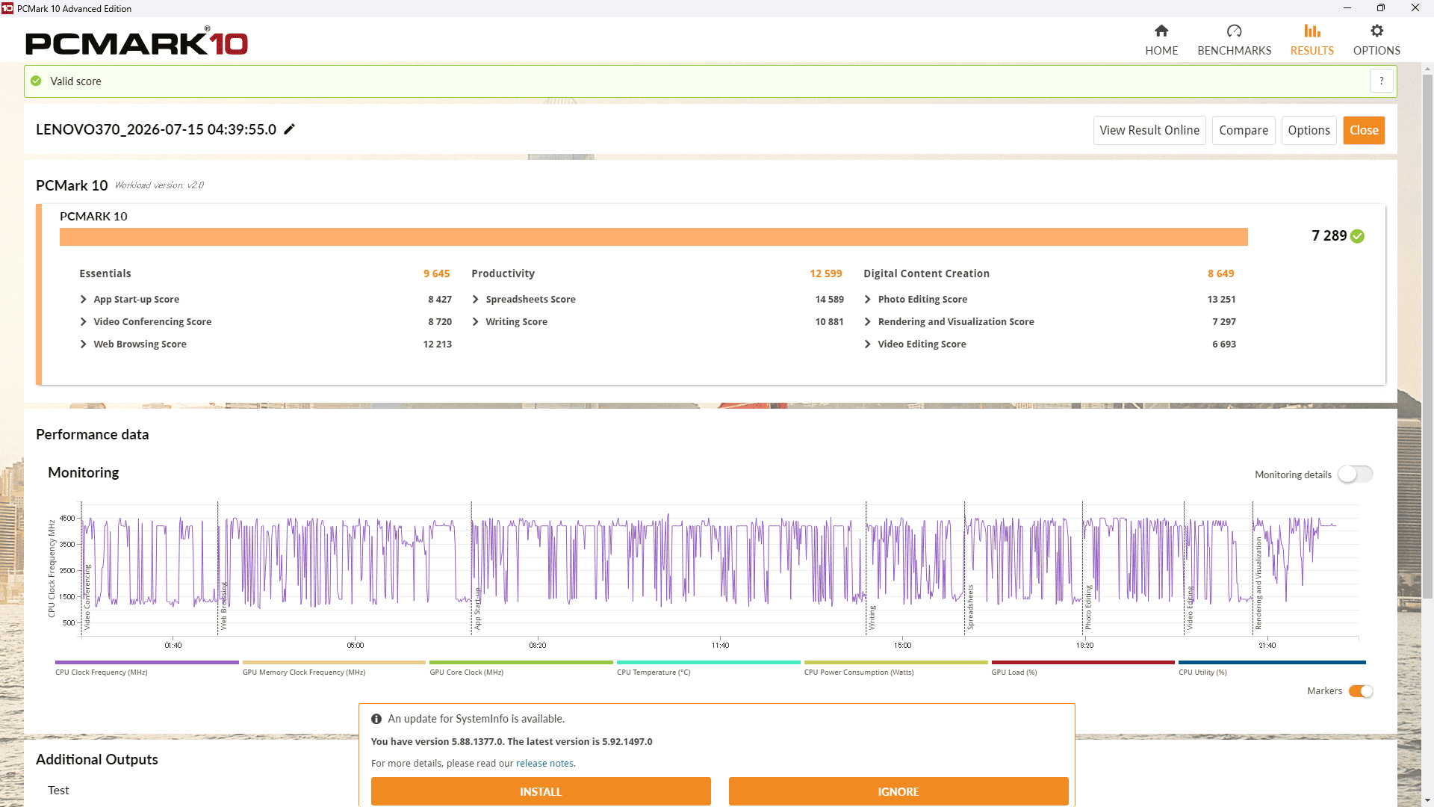Click the green valid score checkmark icon
Viewport: 1434px width, 807px height.
pos(36,81)
